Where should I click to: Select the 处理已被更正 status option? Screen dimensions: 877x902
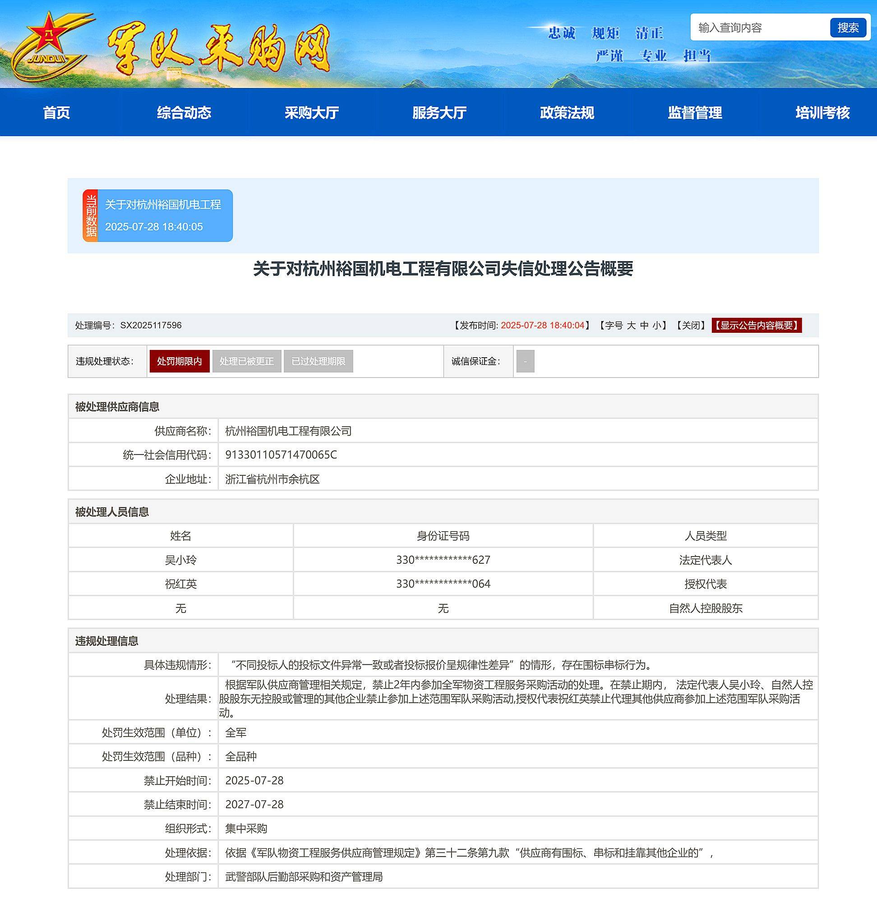coord(248,362)
